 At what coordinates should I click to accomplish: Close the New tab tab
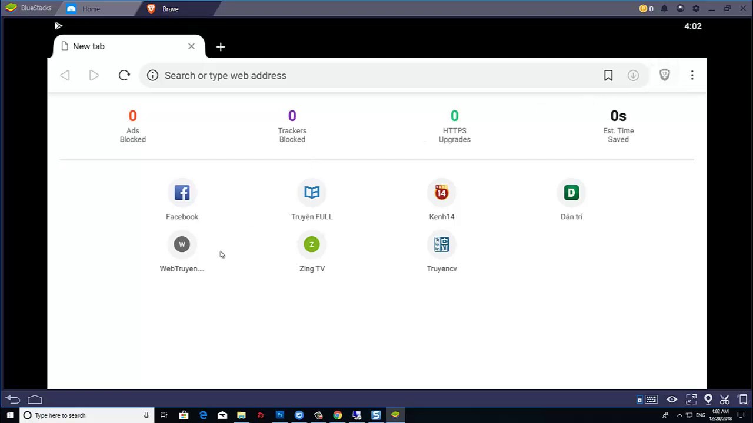coord(191,46)
